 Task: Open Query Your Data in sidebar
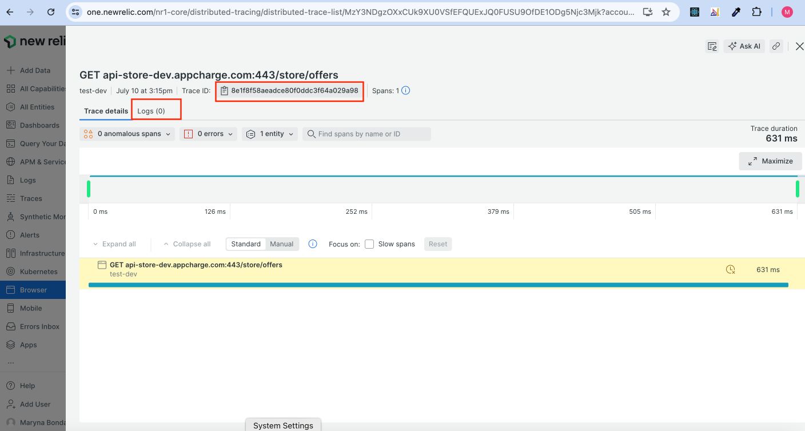pos(33,143)
